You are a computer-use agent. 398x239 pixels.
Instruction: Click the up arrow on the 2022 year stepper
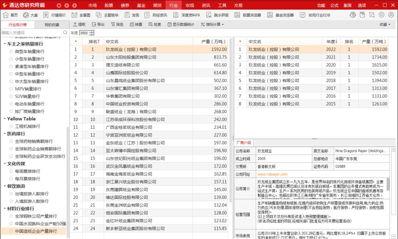[91, 31]
